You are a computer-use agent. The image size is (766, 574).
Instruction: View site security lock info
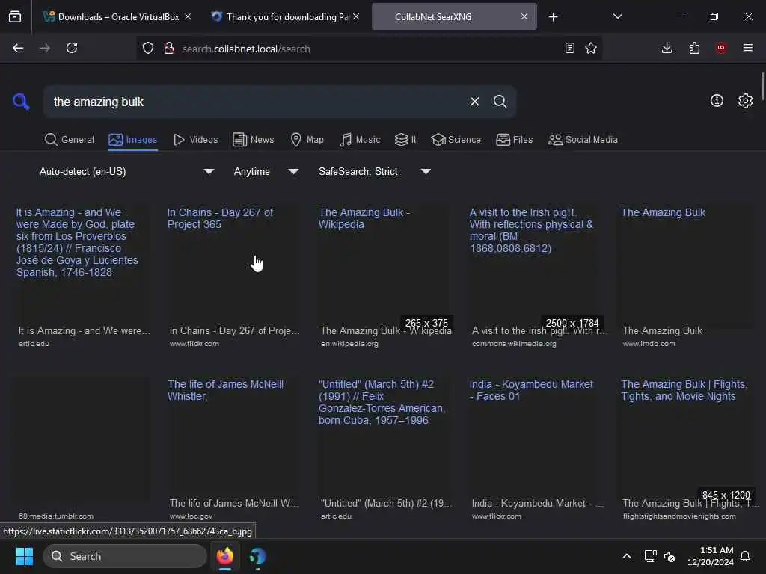click(x=169, y=49)
